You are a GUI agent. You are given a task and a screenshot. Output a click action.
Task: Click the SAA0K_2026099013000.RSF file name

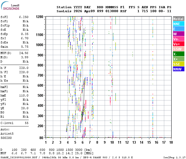click(19, 157)
